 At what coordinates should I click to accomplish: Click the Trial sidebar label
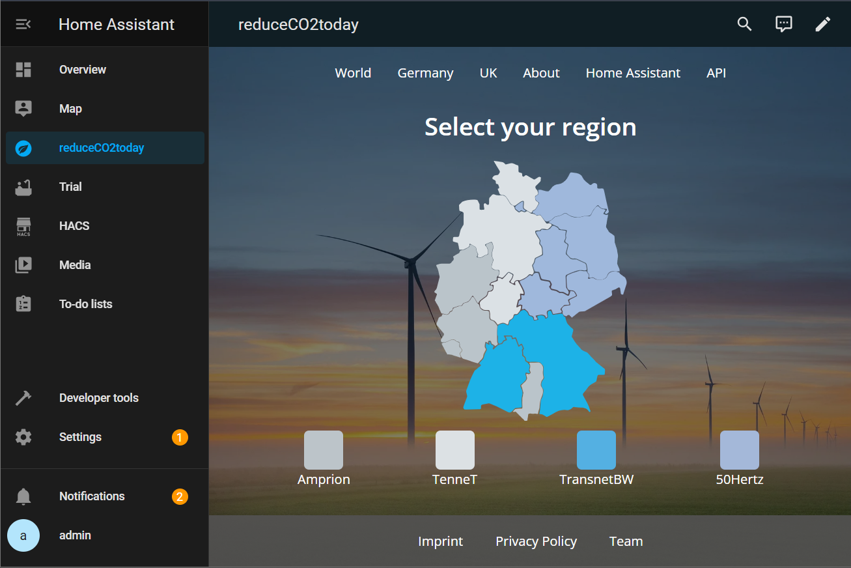click(x=70, y=187)
